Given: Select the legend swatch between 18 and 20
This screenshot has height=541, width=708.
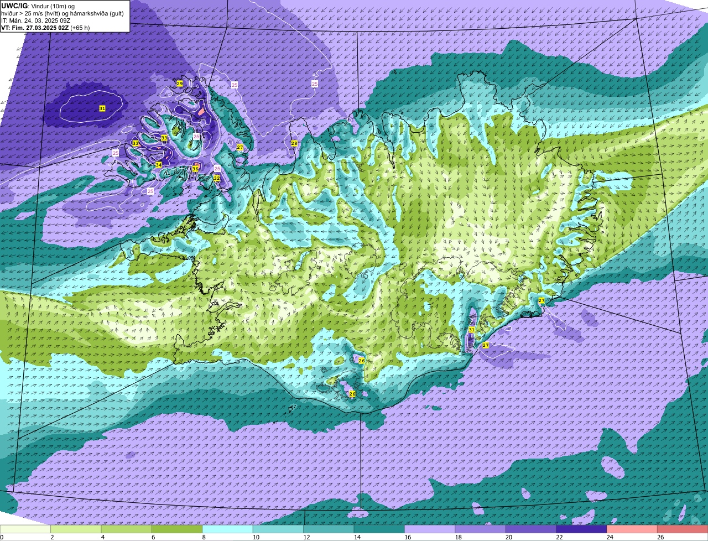Looking at the screenshot, I should 480,529.
